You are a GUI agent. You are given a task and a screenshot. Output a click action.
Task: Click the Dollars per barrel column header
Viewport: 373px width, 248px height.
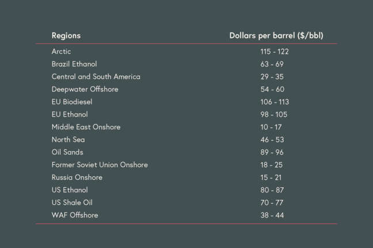[x=276, y=36]
